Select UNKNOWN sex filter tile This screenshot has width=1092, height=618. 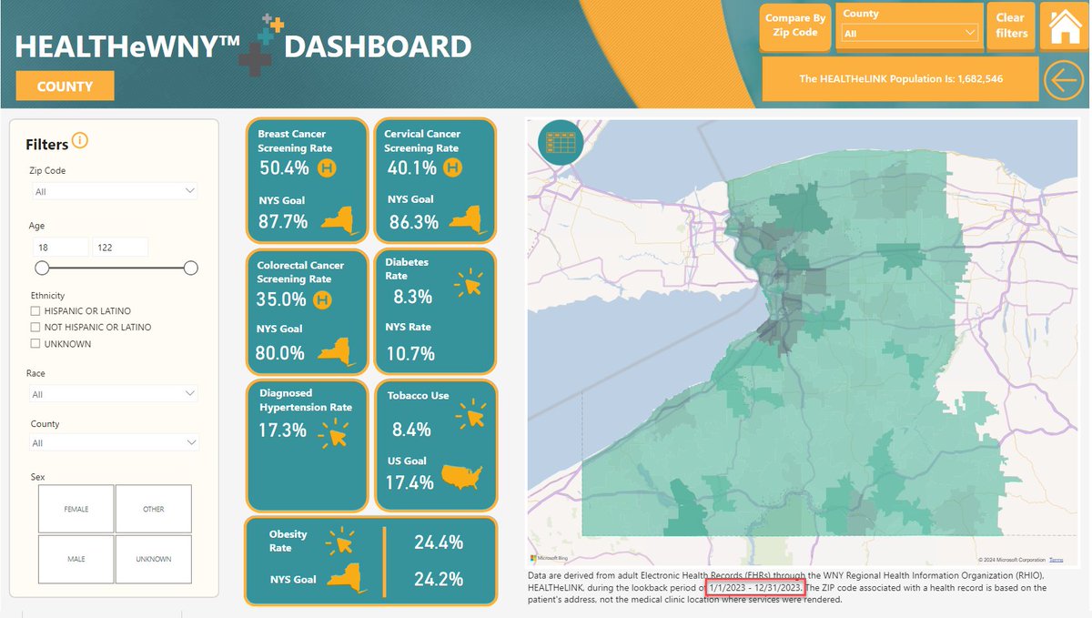tap(154, 559)
